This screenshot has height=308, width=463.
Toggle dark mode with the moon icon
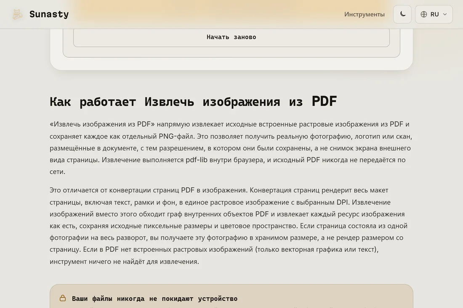pos(402,14)
